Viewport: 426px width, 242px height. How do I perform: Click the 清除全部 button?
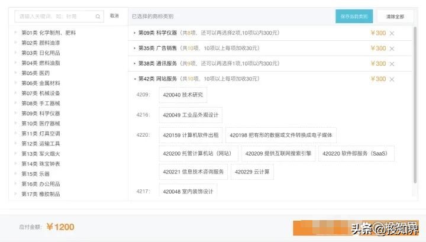tap(395, 17)
